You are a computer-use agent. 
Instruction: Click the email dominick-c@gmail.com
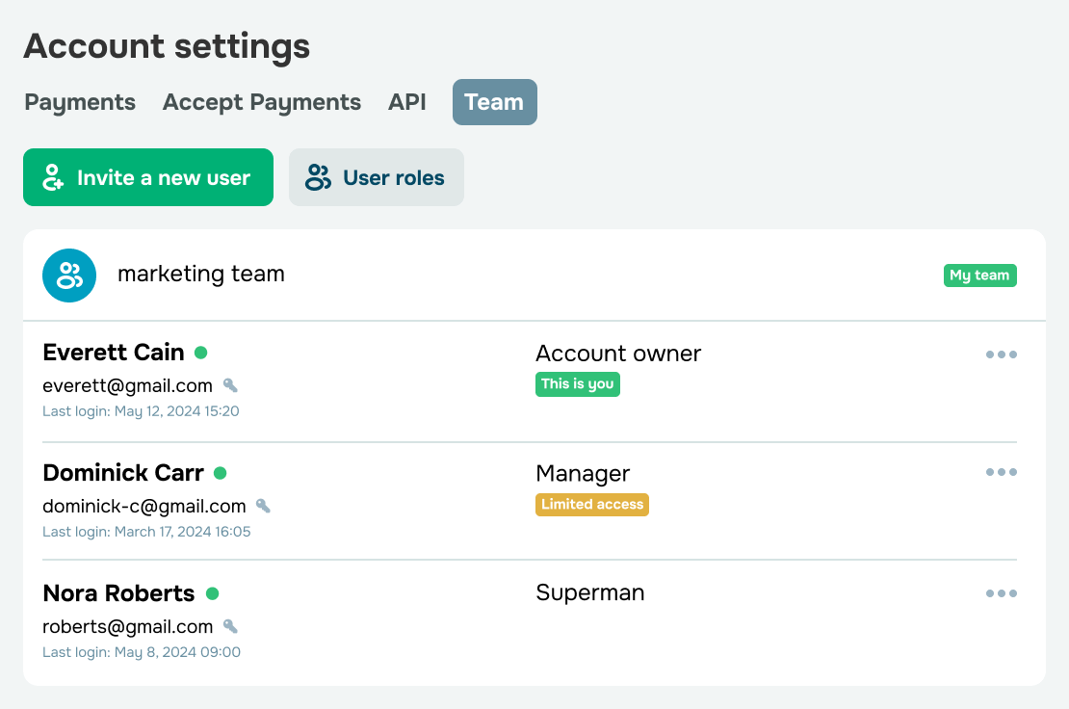click(x=143, y=506)
